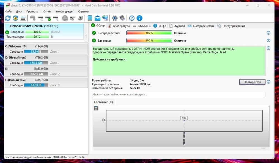Viewport: 279px width, 163px height.
Task: Click help icon beside Быстродействие bar
Action: 268,33
